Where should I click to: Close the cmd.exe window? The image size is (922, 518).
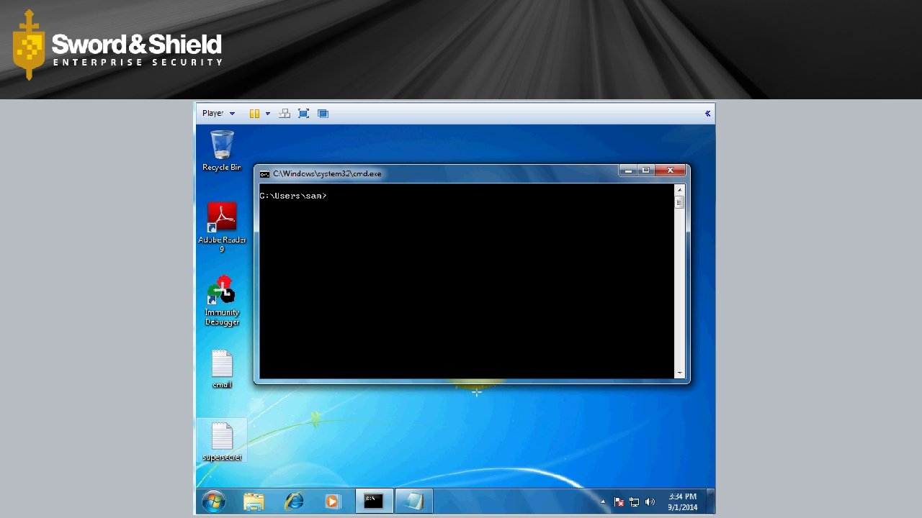pyautogui.click(x=671, y=171)
